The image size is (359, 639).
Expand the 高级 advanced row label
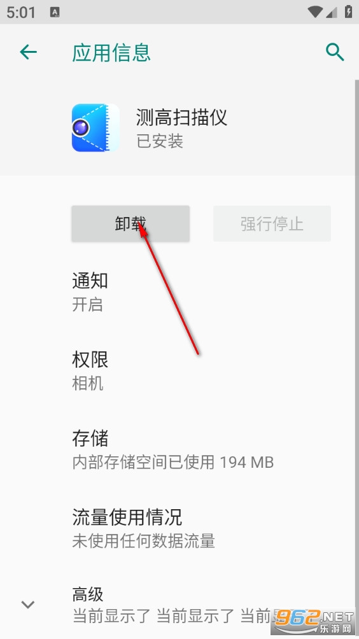(x=88, y=594)
